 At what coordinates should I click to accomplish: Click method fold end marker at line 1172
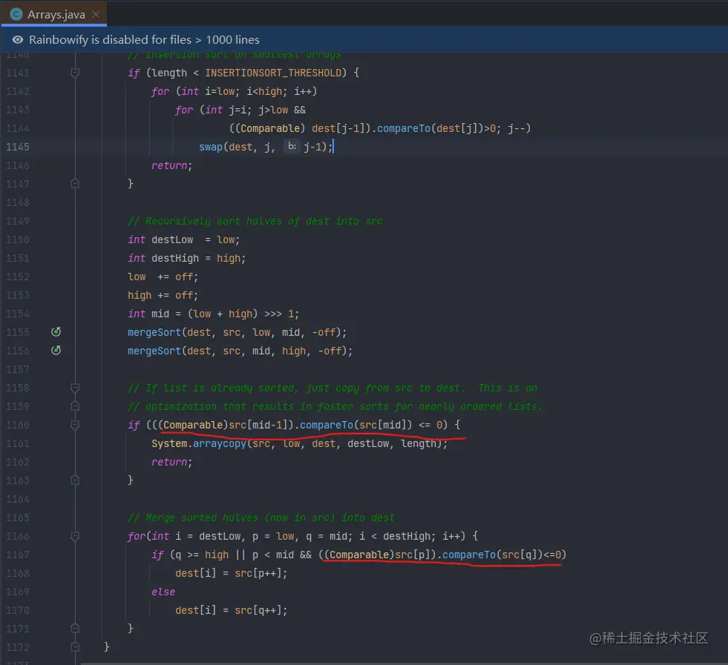pos(75,647)
